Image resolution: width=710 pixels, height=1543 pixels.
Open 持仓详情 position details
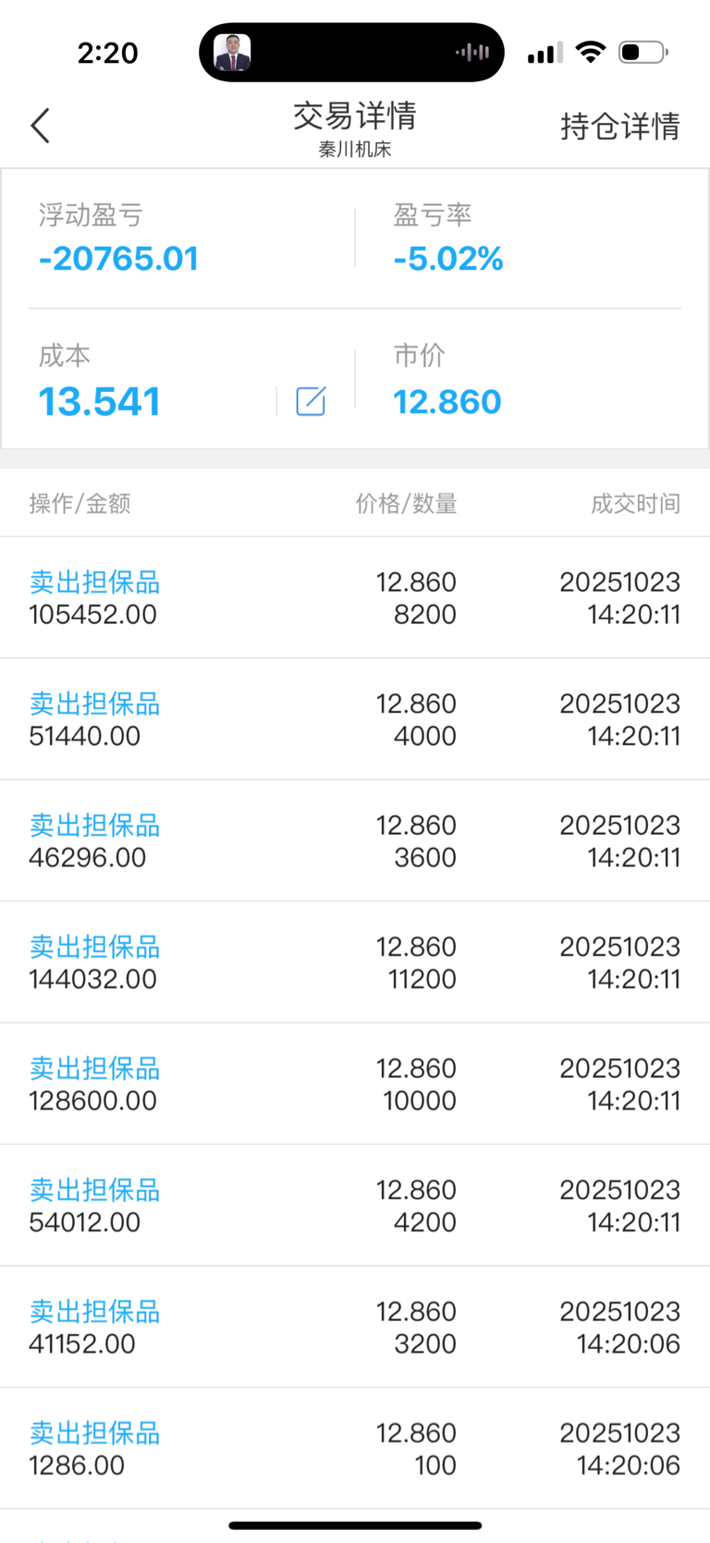point(620,127)
